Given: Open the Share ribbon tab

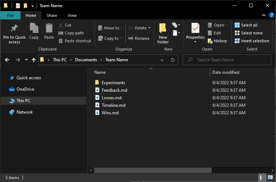Looking at the screenshot, I should coord(52,15).
